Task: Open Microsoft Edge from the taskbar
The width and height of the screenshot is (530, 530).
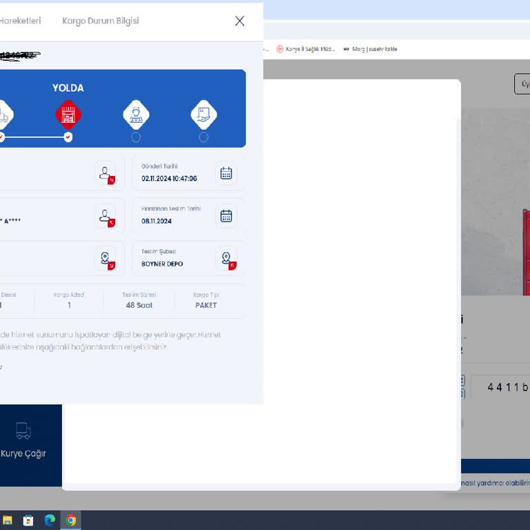Action: tap(50, 520)
